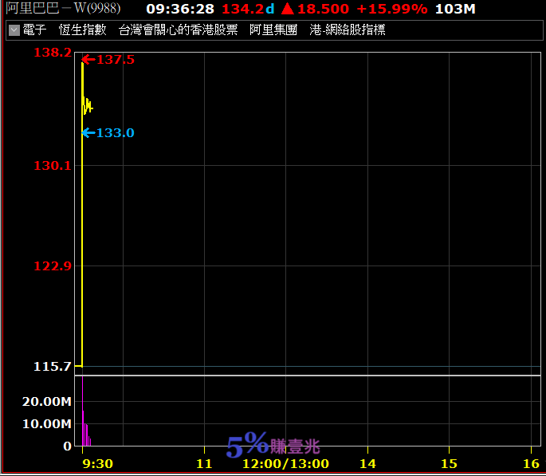Click the total volume 103M
This screenshot has width=546, height=476.
(455, 9)
